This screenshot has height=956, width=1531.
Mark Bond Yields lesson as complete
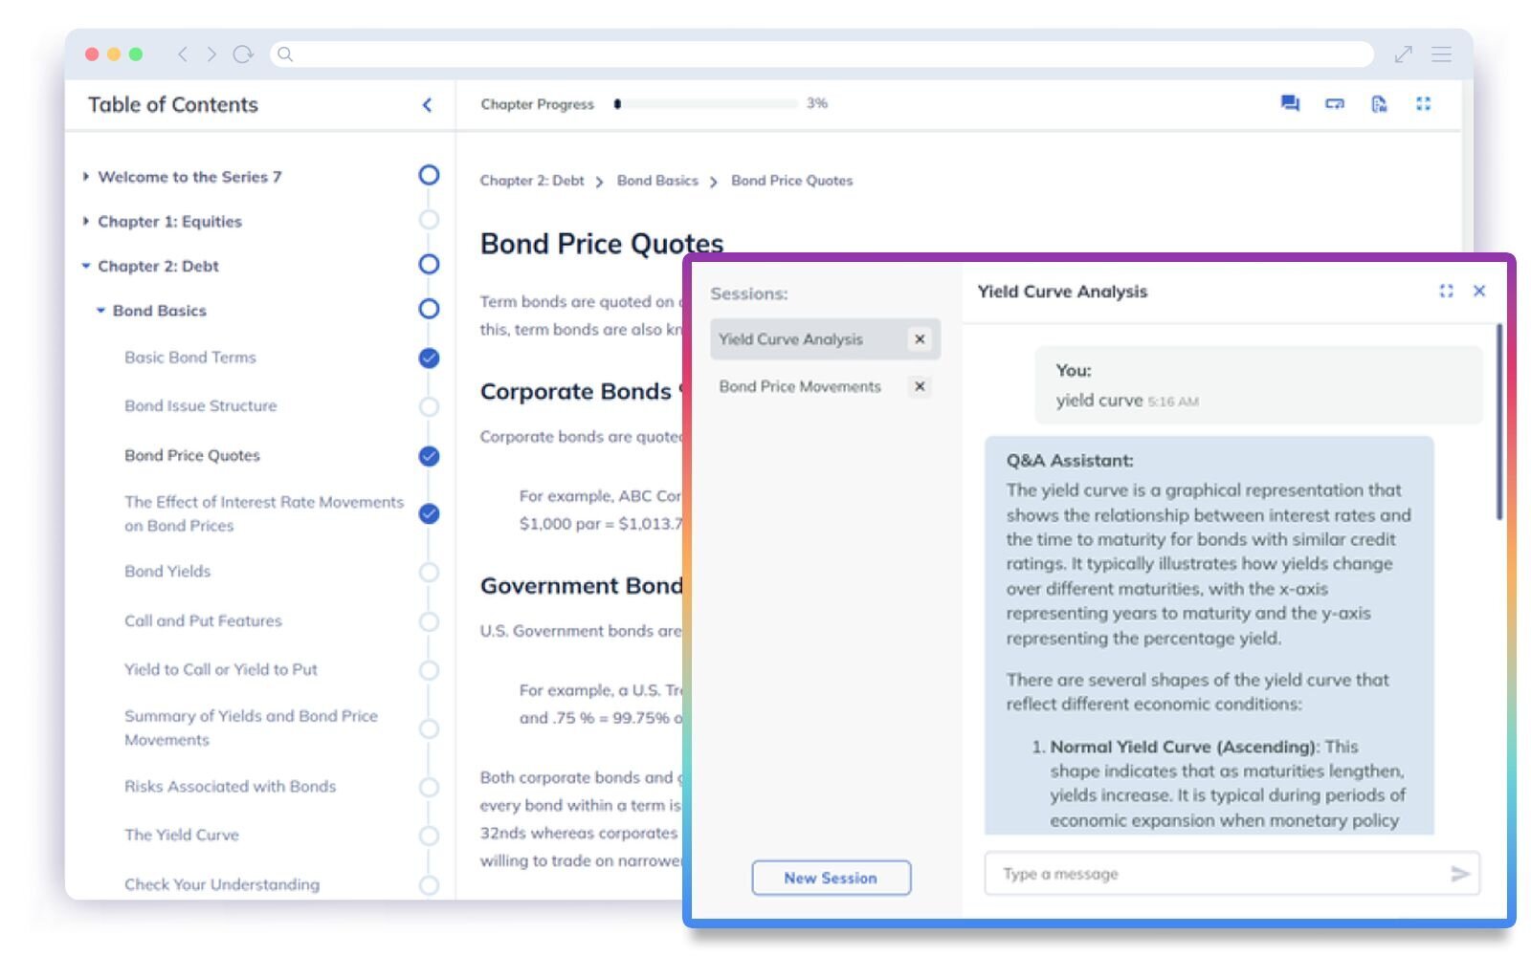[x=429, y=572]
